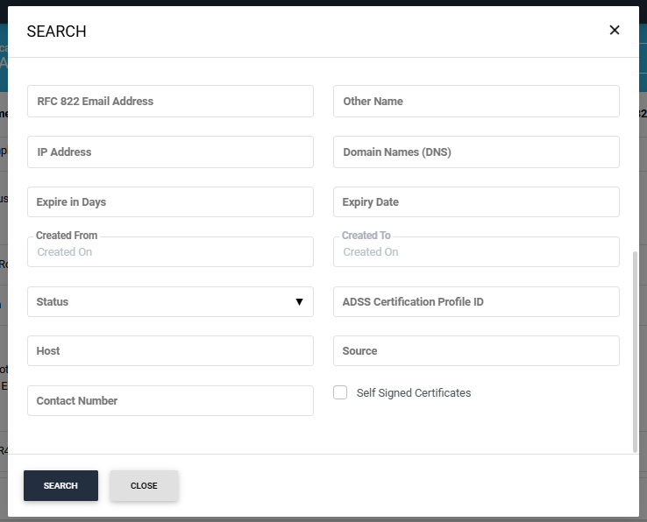Focus the Expire in Days field
Image resolution: width=647 pixels, height=522 pixels.
tap(170, 202)
